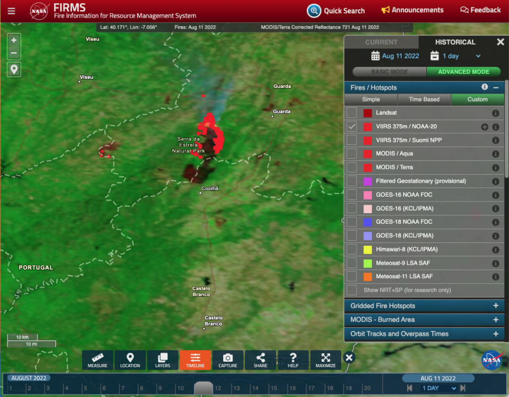This screenshot has width=509, height=397.
Task: Close the bottom toolbar with X
Action: pyautogui.click(x=349, y=358)
